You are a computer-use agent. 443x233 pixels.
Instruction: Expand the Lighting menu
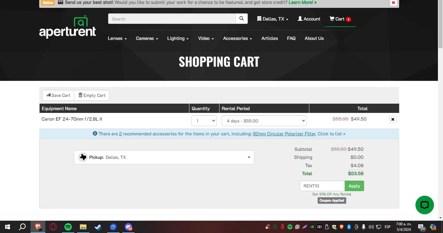pyautogui.click(x=178, y=38)
